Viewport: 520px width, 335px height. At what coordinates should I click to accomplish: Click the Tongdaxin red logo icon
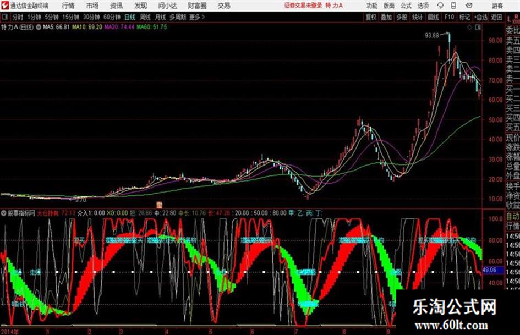[x=5, y=6]
